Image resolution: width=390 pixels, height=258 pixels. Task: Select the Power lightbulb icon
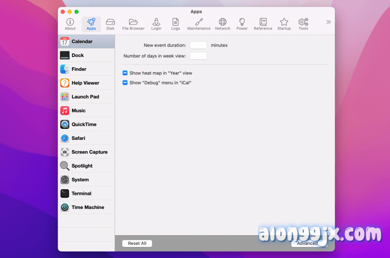(x=242, y=24)
